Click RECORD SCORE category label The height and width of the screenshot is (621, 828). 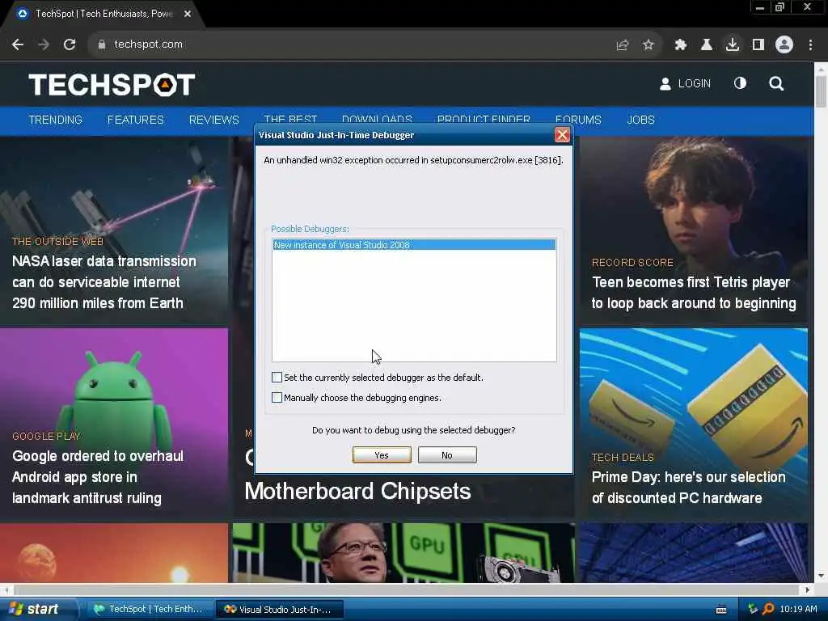pos(632,263)
